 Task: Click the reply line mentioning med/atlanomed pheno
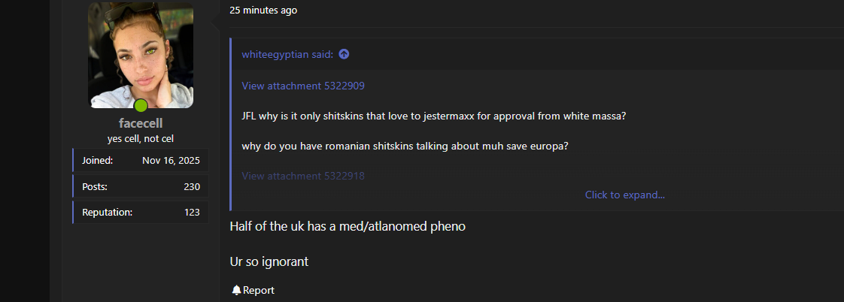coord(348,226)
